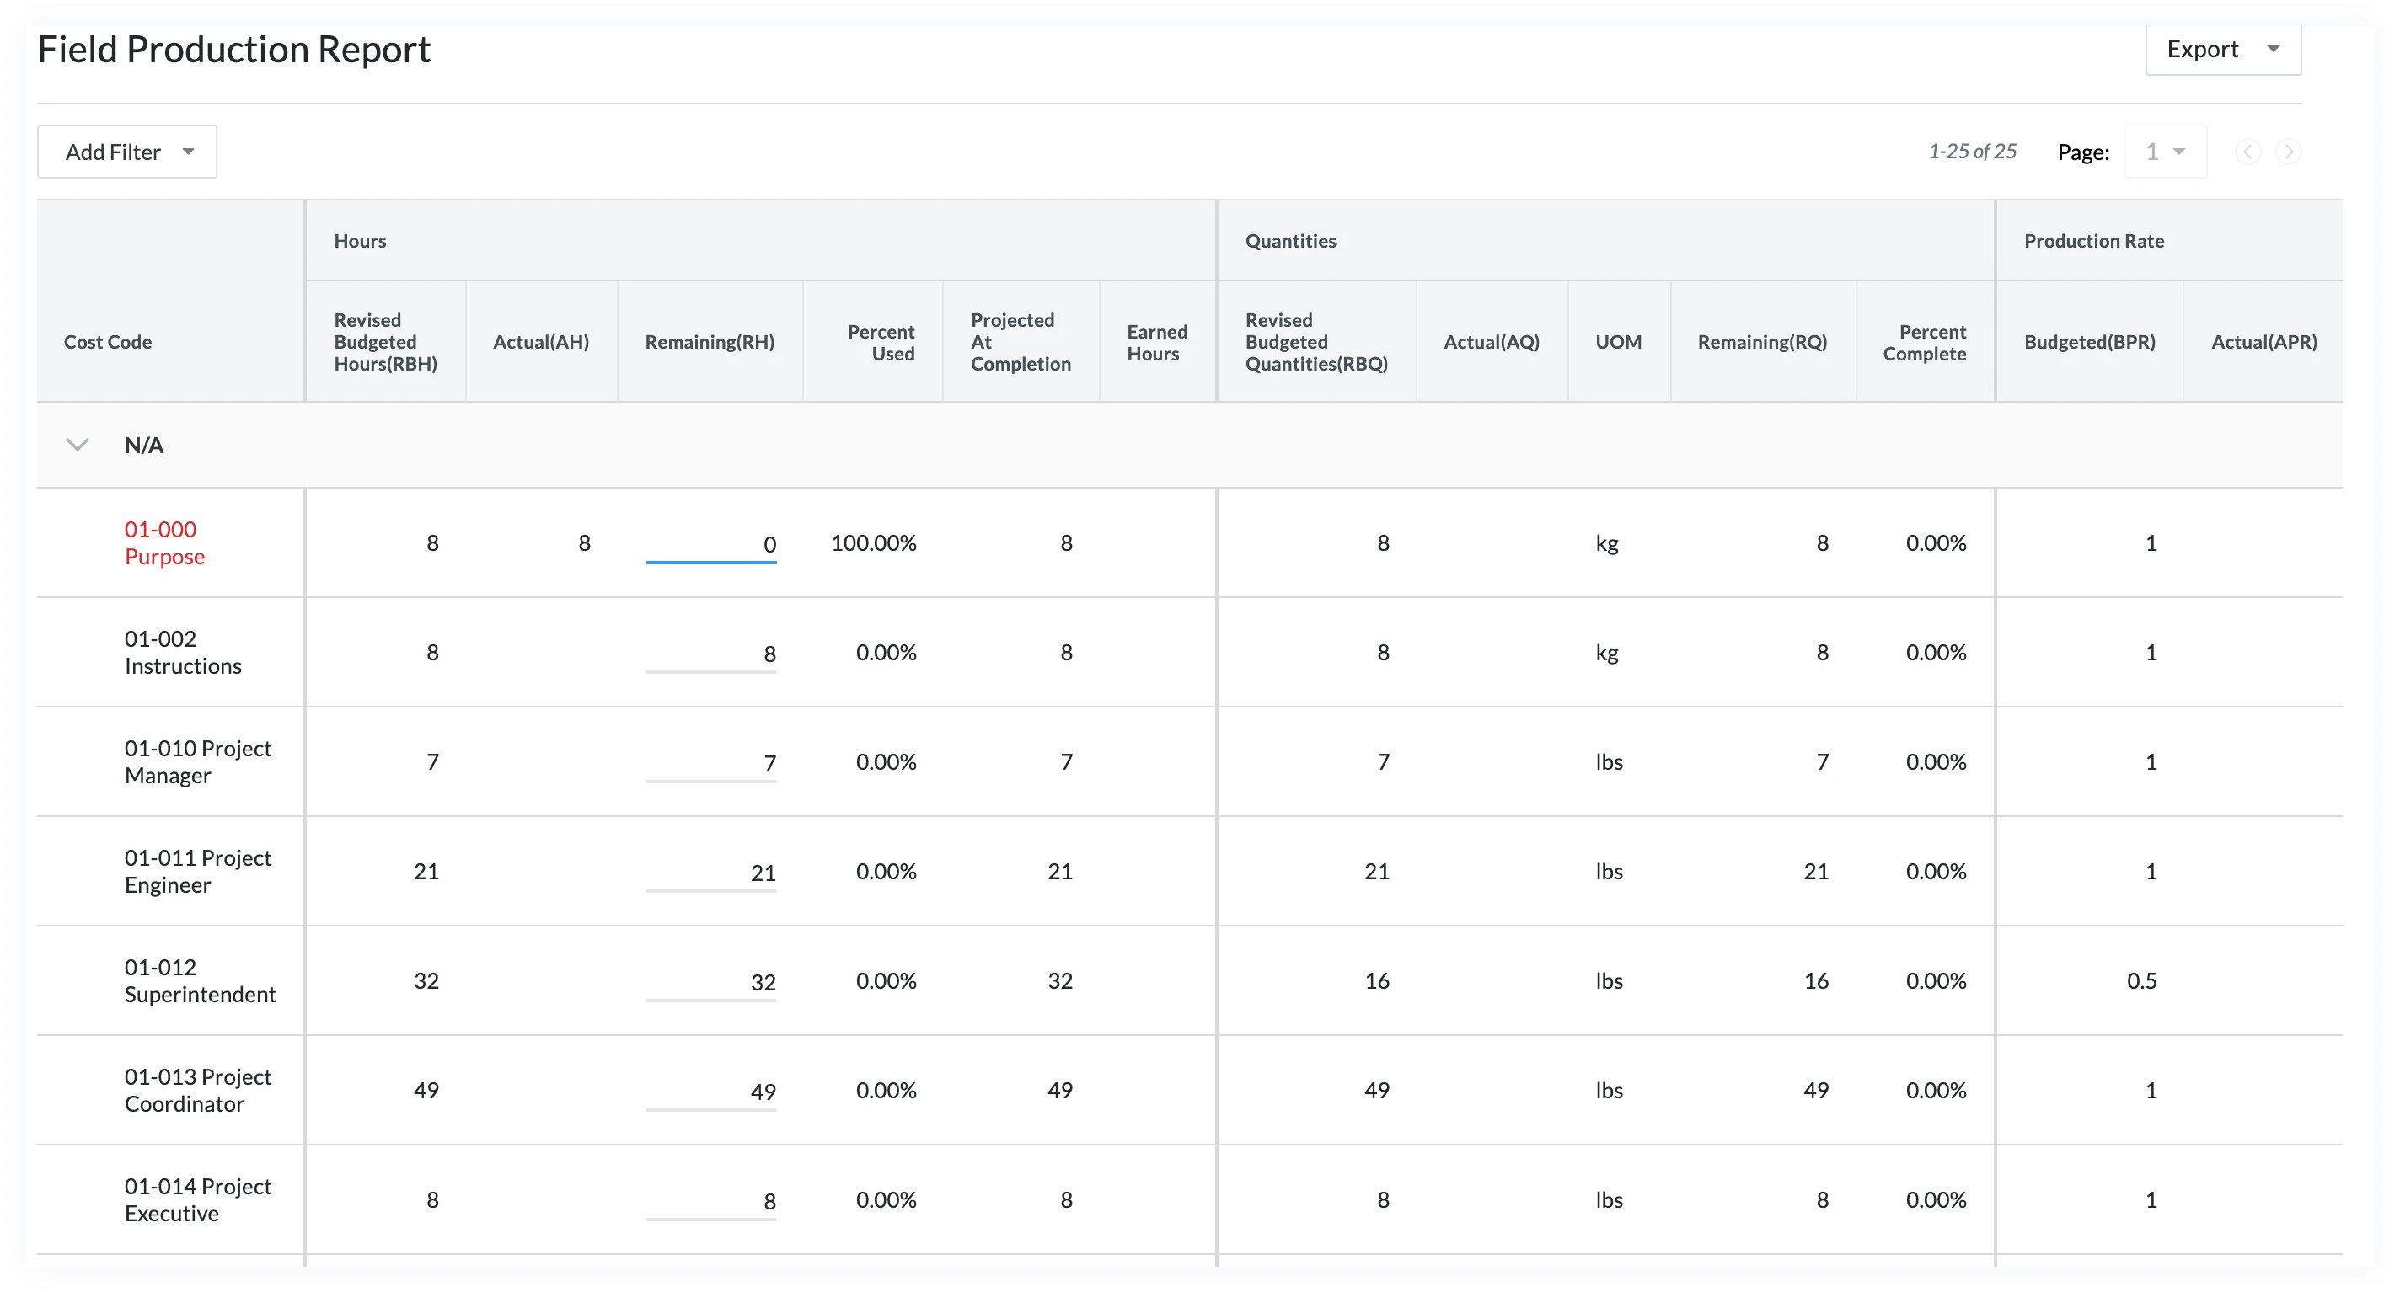2400x1292 pixels.
Task: Click the Percent Used column header
Action: (881, 343)
